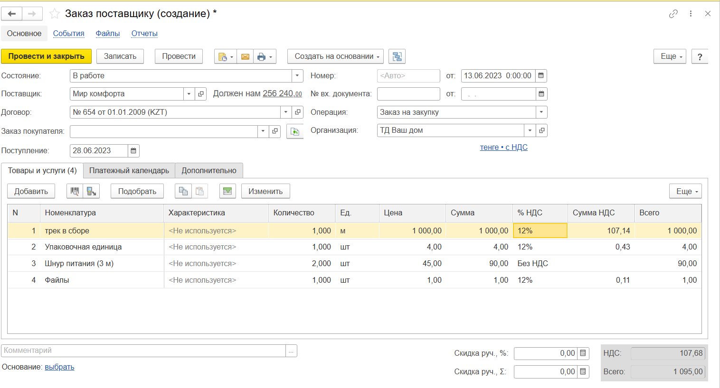Select the Шнур питания (3 м) row
Image resolution: width=720 pixels, height=388 pixels.
coord(79,264)
